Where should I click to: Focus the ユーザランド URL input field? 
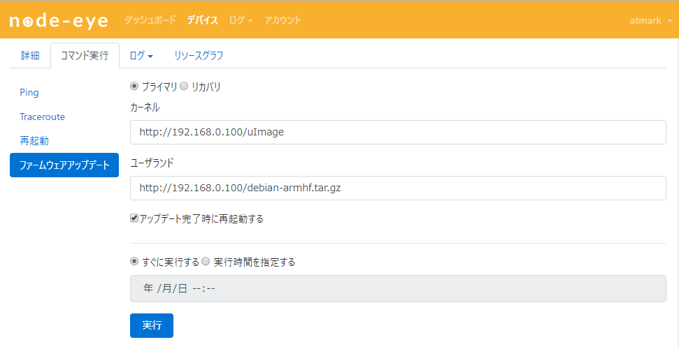(398, 188)
